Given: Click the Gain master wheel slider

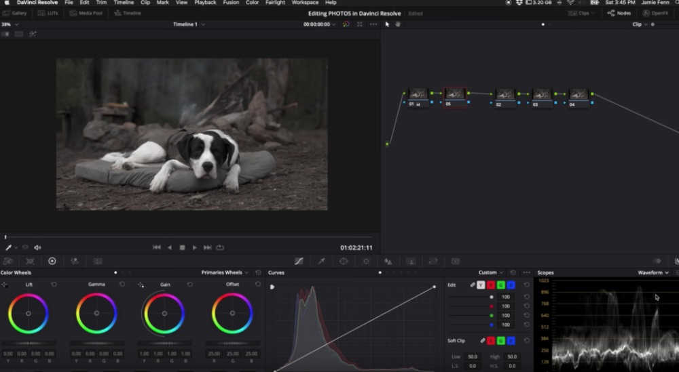Looking at the screenshot, I should [164, 344].
